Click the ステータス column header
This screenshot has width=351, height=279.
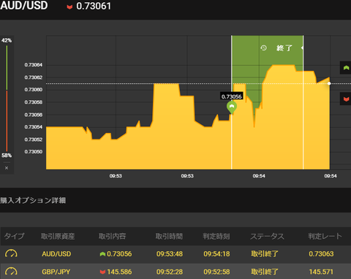pos(267,236)
